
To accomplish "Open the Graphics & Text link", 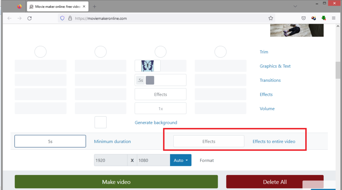I will click(275, 66).
